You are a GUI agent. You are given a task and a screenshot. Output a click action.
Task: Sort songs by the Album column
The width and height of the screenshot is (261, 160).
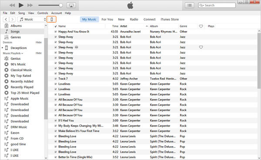pos(154,26)
